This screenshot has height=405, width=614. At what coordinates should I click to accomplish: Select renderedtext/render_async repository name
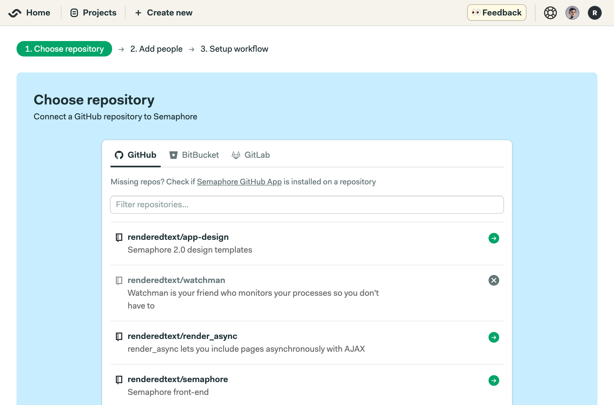tap(182, 336)
